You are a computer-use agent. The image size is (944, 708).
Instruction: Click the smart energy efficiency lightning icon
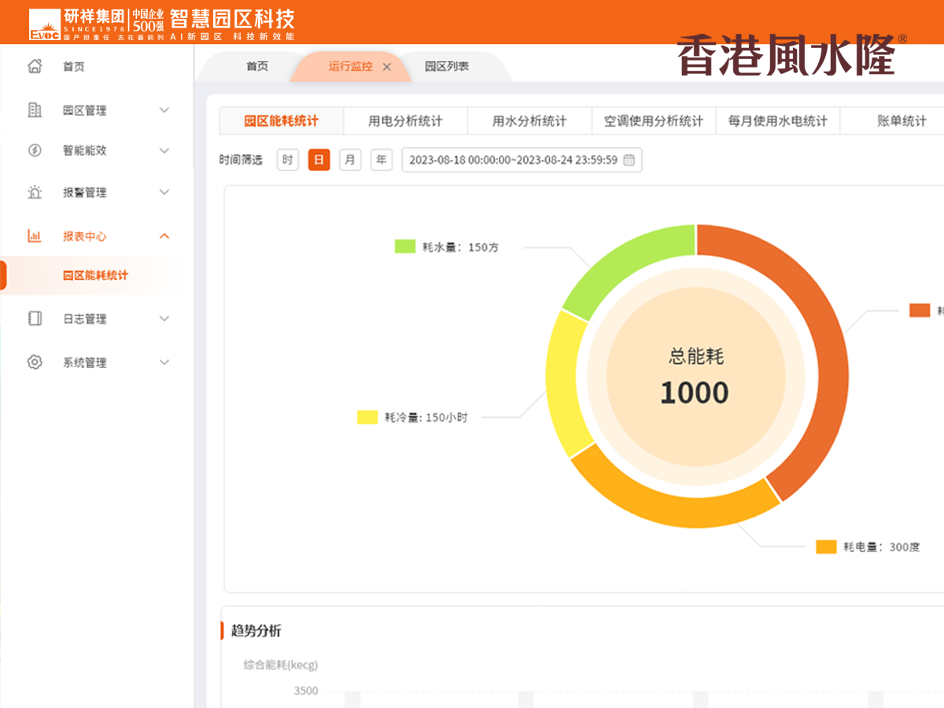(x=35, y=150)
